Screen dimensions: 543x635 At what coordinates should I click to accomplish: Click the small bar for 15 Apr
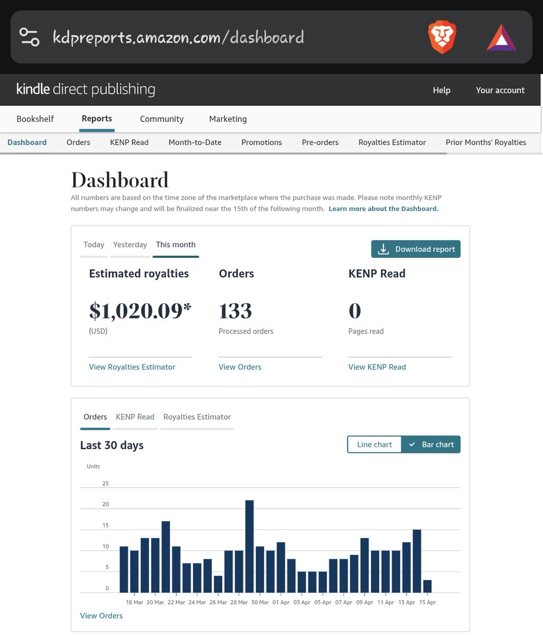pos(427,586)
